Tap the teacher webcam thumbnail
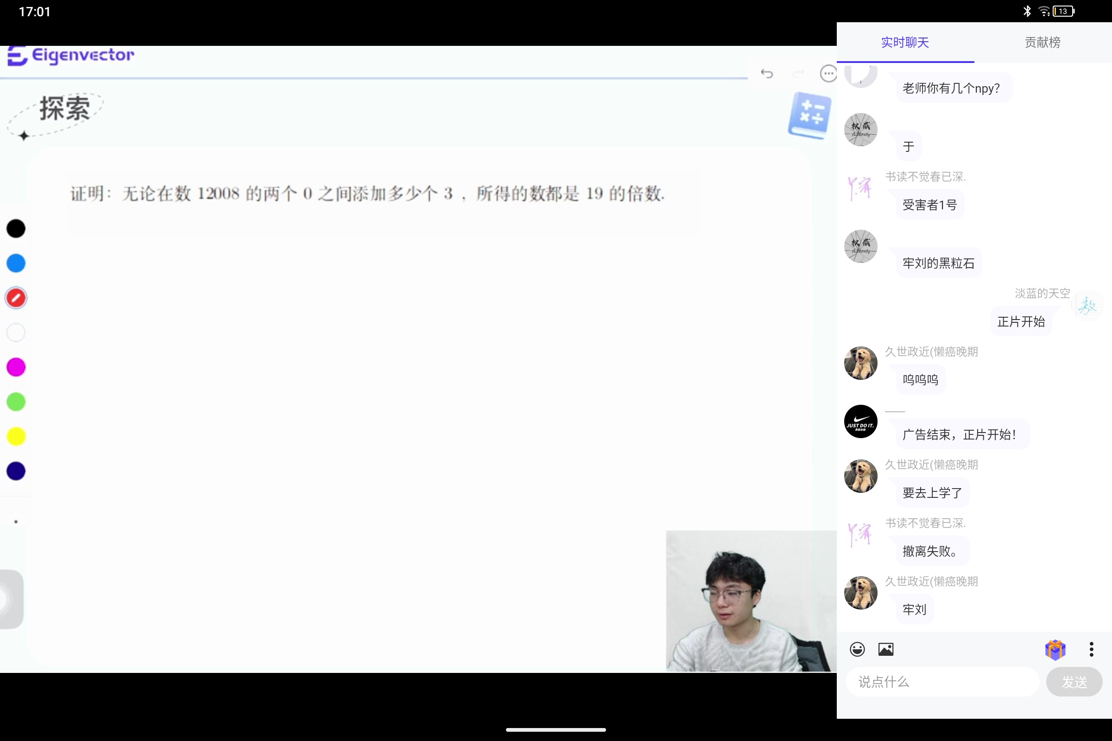Viewport: 1112px width, 741px height. pyautogui.click(x=751, y=601)
